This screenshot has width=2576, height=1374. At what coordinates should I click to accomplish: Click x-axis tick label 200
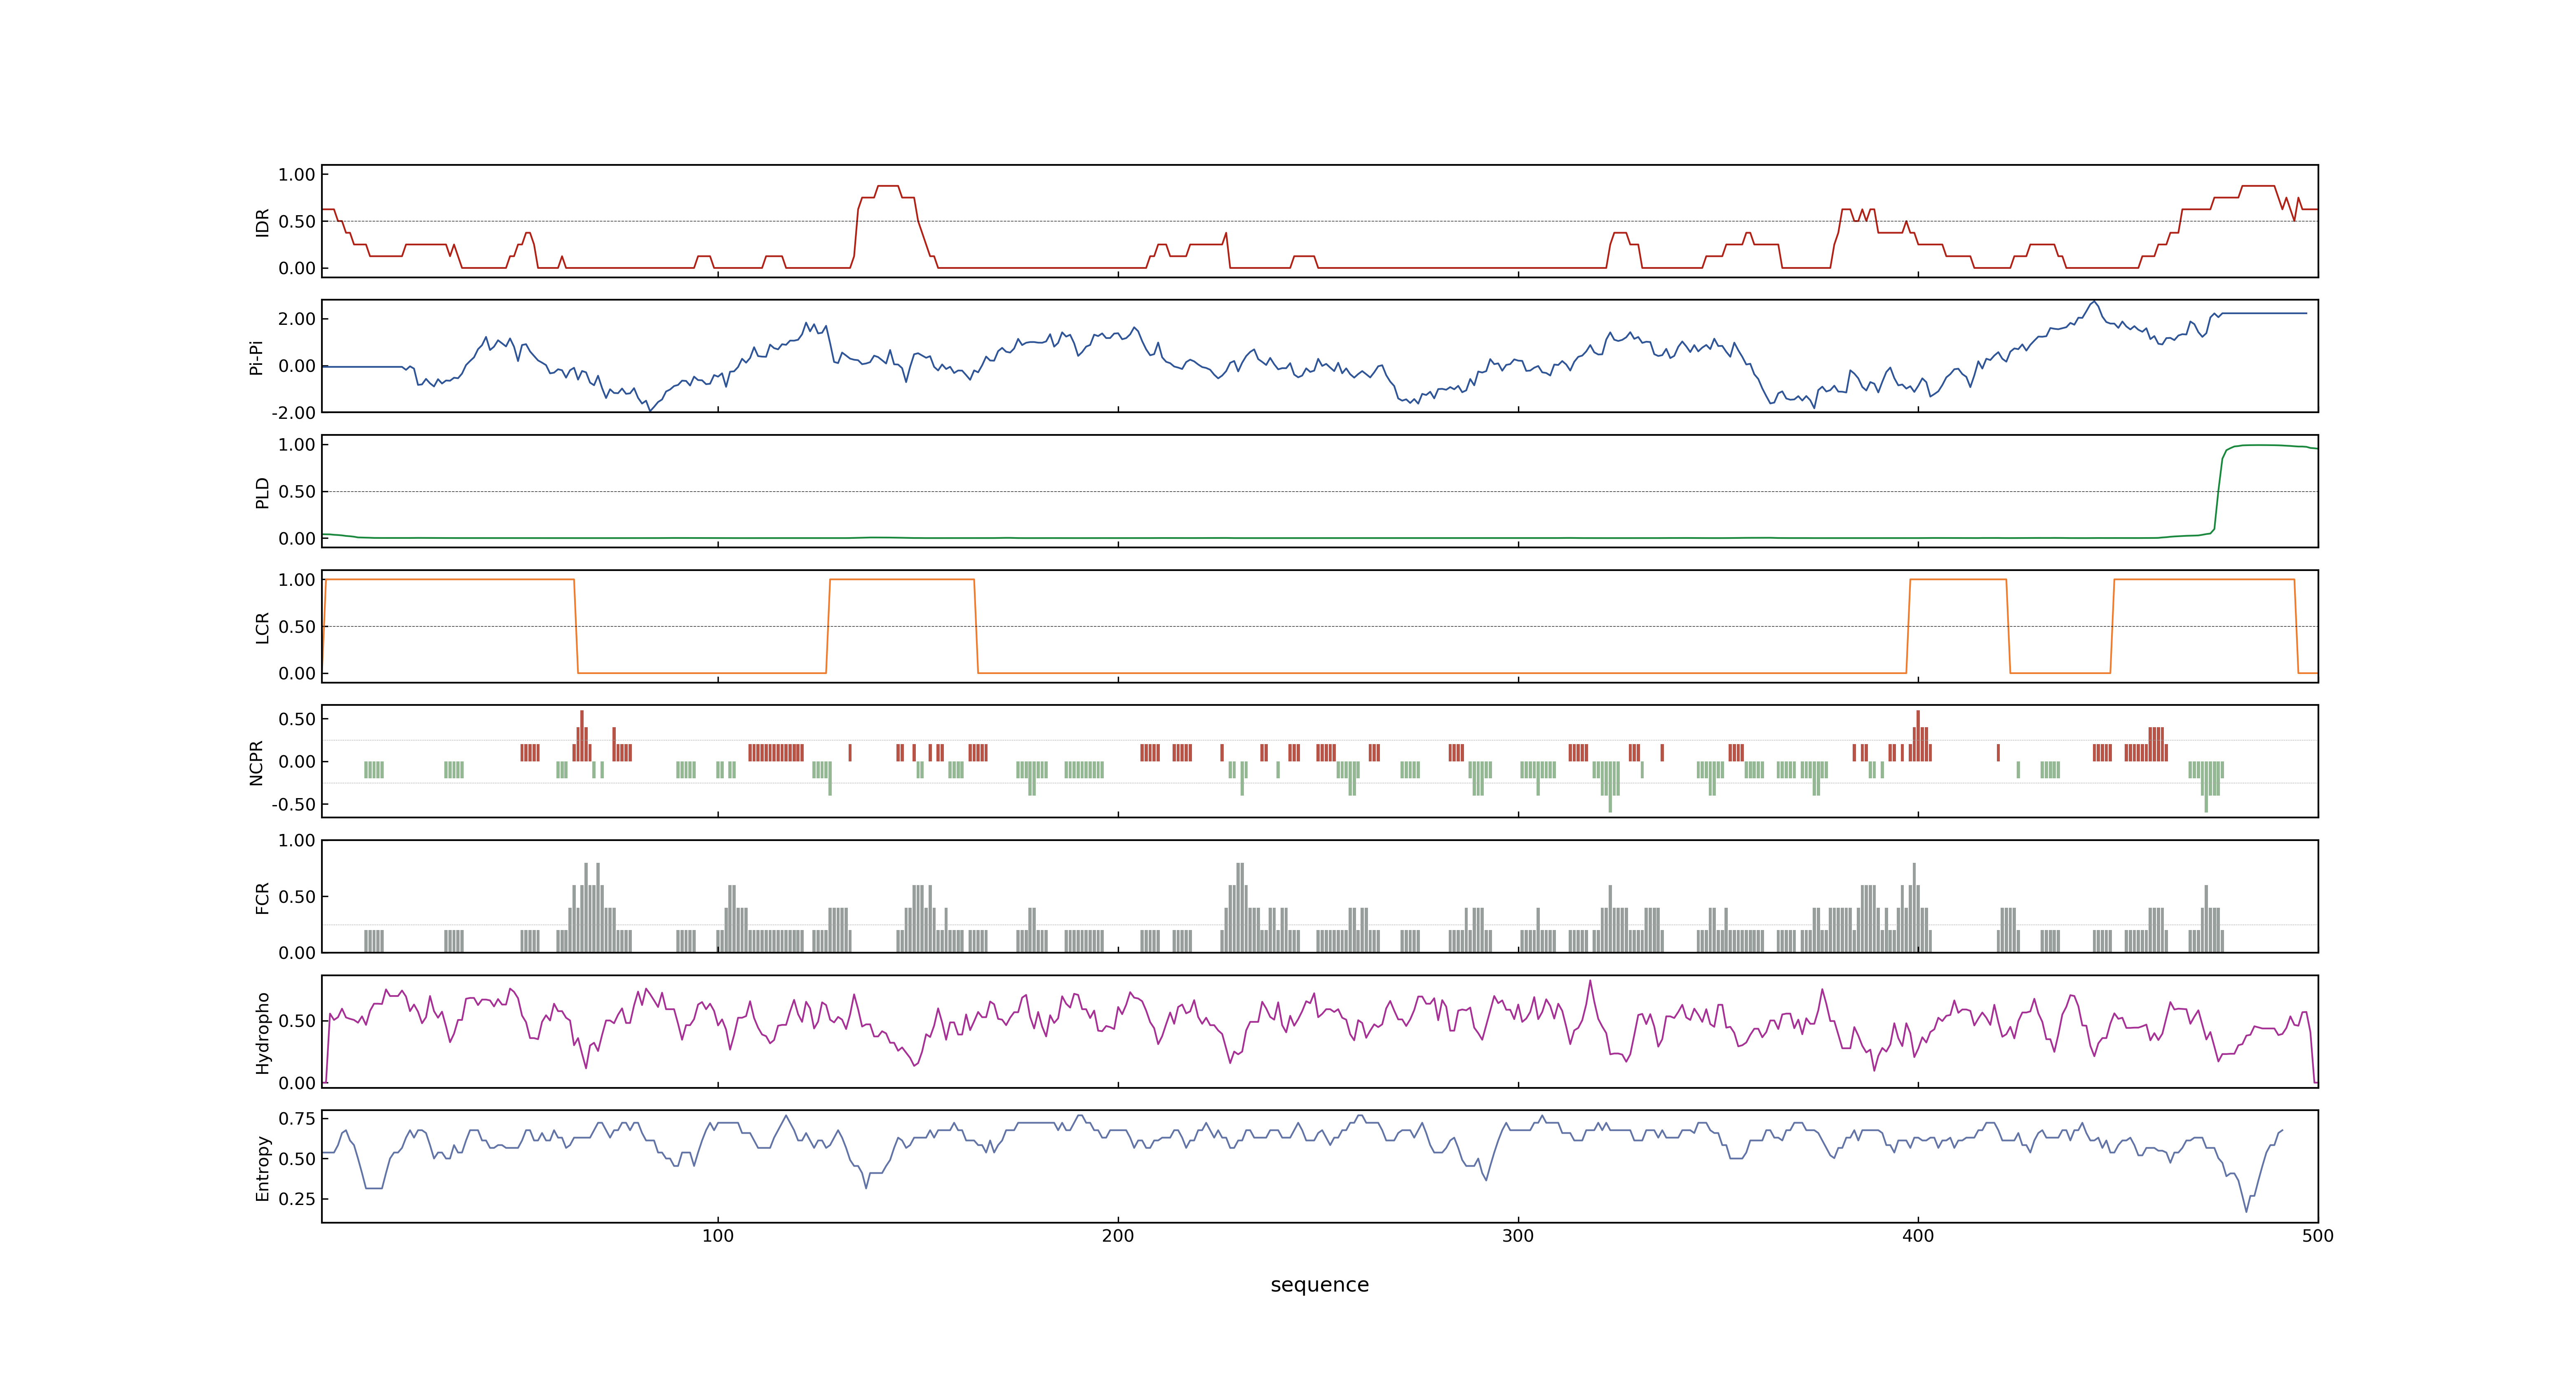click(1118, 1236)
